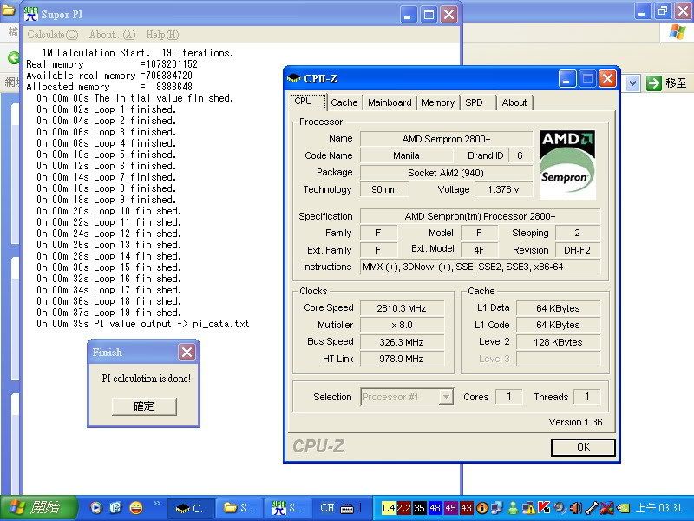Click the yellow 1.4 tray indicator

(388, 508)
